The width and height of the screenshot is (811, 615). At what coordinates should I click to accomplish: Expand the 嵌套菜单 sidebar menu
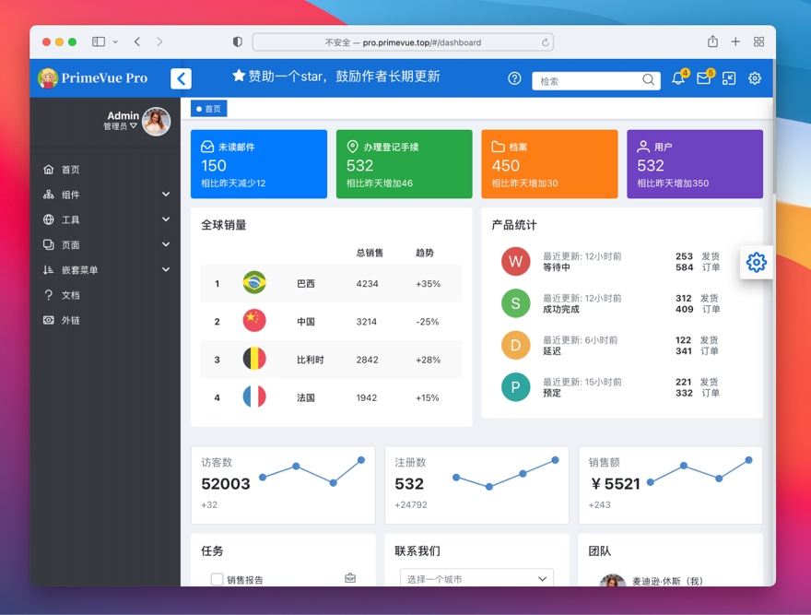(x=105, y=270)
